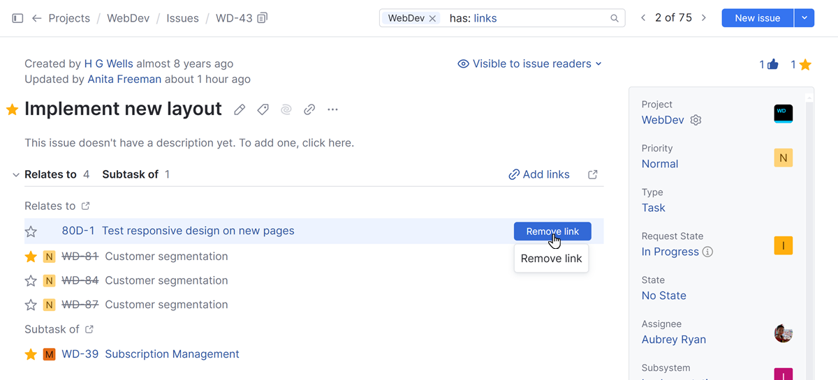Expand the New issue dropdown arrow

pos(804,18)
